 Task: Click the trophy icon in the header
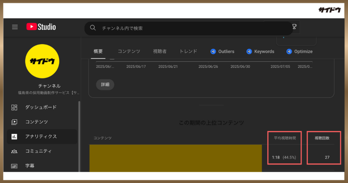click(294, 27)
